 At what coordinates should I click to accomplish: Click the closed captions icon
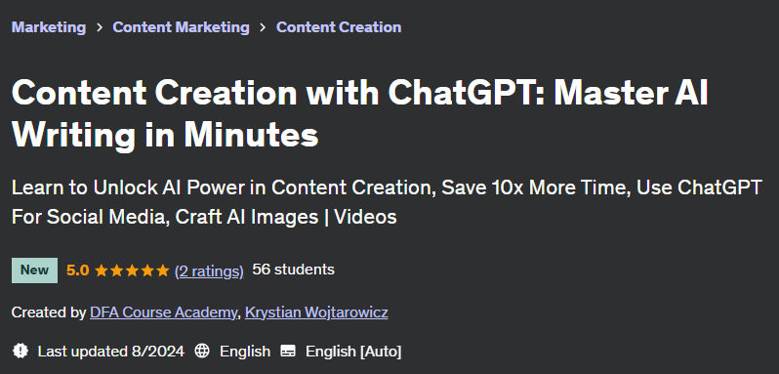click(288, 352)
